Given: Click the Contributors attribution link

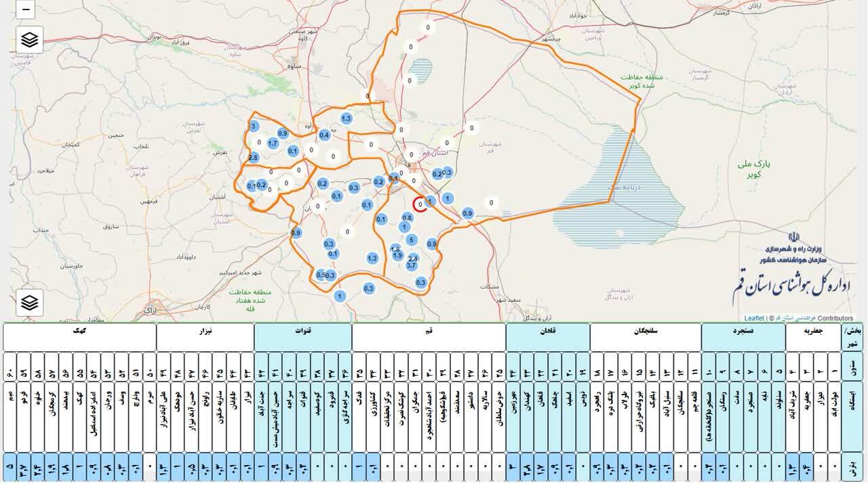Looking at the screenshot, I should point(835,318).
